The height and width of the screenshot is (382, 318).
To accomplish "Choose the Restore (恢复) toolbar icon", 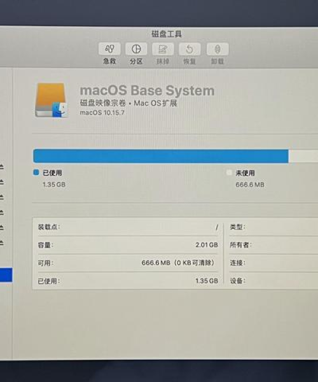I will click(x=190, y=49).
